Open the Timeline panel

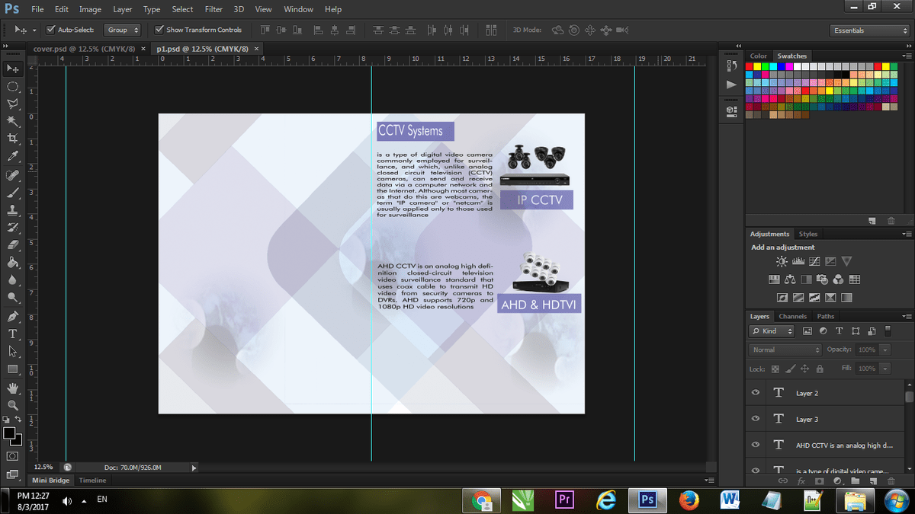click(x=92, y=480)
